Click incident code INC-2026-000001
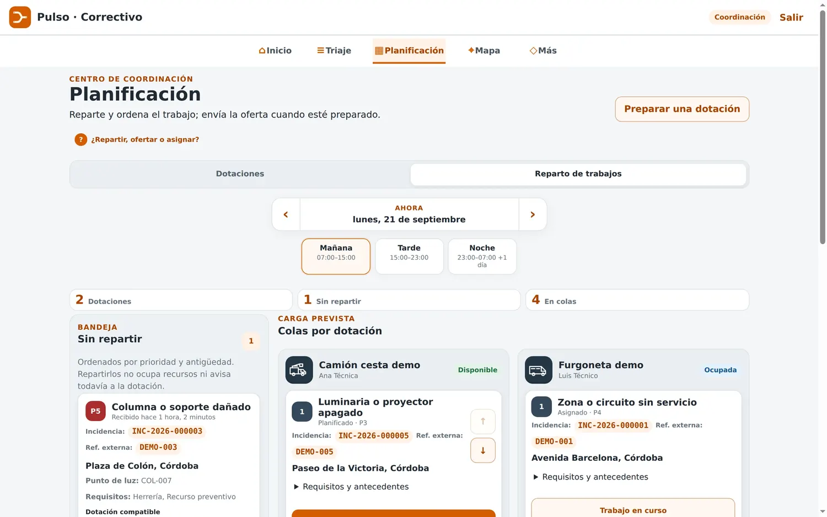This screenshot has height=517, width=827. (x=613, y=425)
